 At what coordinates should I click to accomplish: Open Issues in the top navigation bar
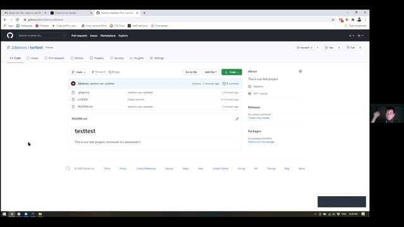pos(94,36)
